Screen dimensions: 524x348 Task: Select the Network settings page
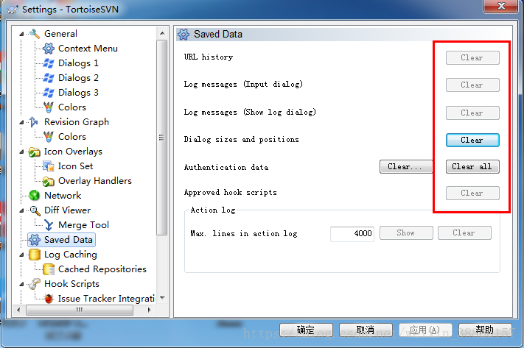pyautogui.click(x=63, y=196)
